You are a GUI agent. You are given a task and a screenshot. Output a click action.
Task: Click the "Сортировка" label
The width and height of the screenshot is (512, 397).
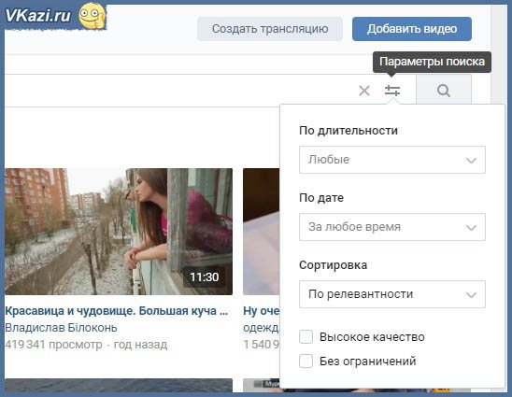[333, 265]
